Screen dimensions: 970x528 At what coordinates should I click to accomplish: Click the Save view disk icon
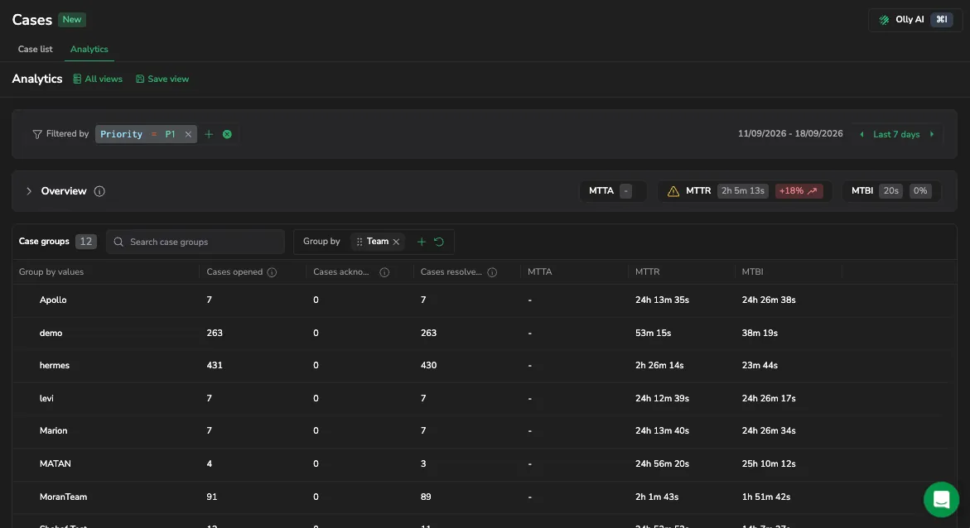[140, 79]
